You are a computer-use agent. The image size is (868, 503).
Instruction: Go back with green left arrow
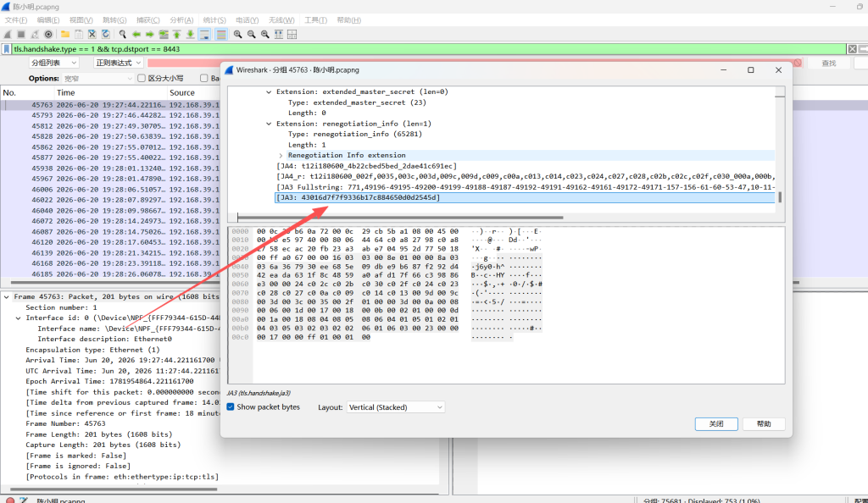136,34
